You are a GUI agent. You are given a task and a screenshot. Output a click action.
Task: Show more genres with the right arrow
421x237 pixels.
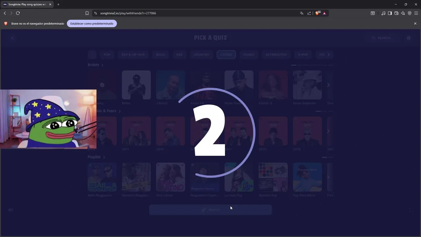[x=329, y=55]
